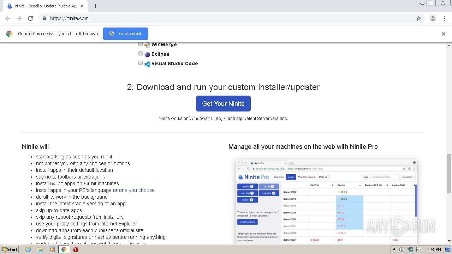Open a new tab with the plus button
The height and width of the screenshot is (254, 452).
tap(95, 6)
